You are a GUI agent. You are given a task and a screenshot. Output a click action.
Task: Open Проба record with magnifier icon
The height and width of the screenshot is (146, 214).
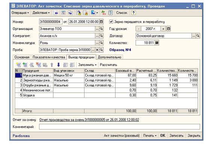[101, 50]
